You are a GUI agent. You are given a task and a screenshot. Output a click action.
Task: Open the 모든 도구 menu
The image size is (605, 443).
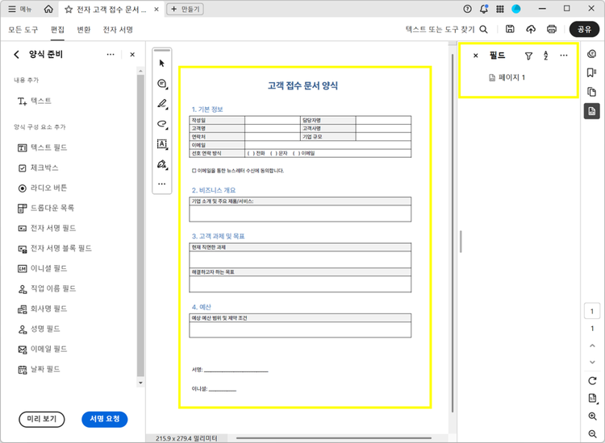click(x=23, y=30)
